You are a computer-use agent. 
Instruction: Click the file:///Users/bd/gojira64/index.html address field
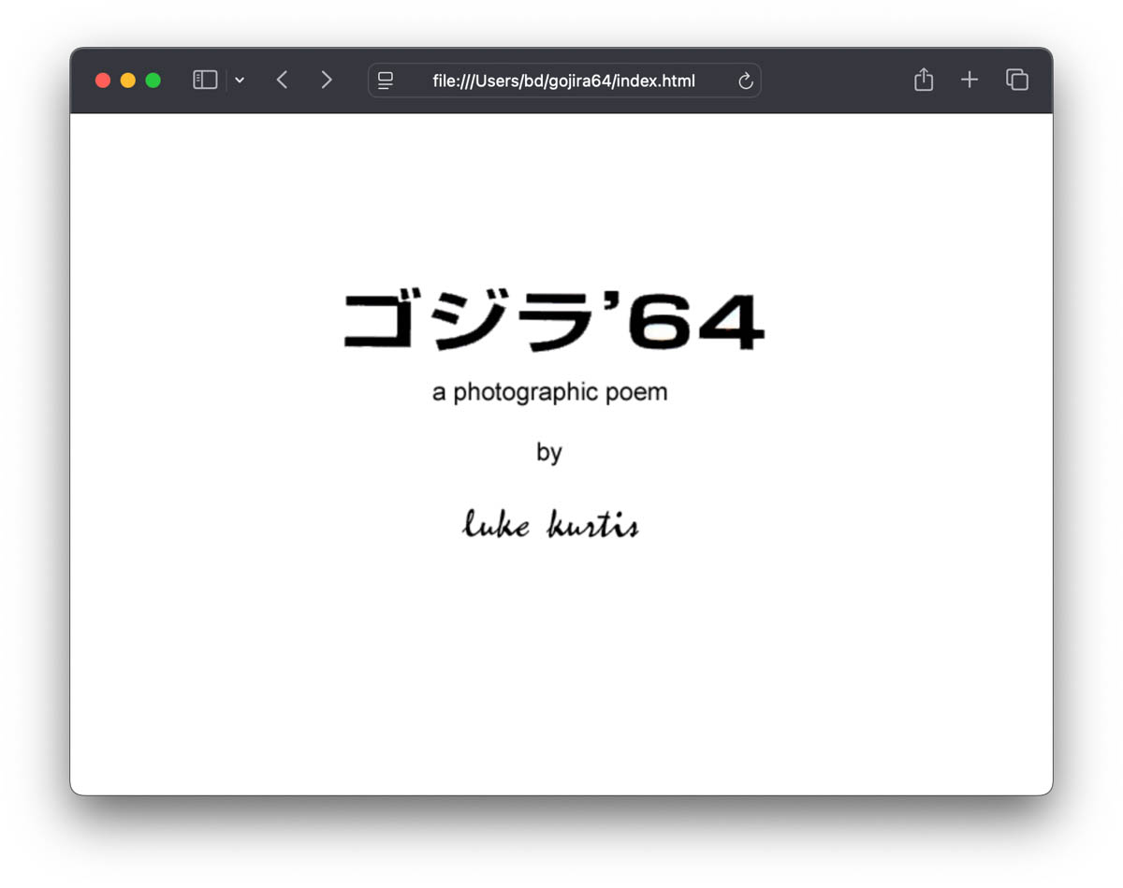(x=563, y=81)
